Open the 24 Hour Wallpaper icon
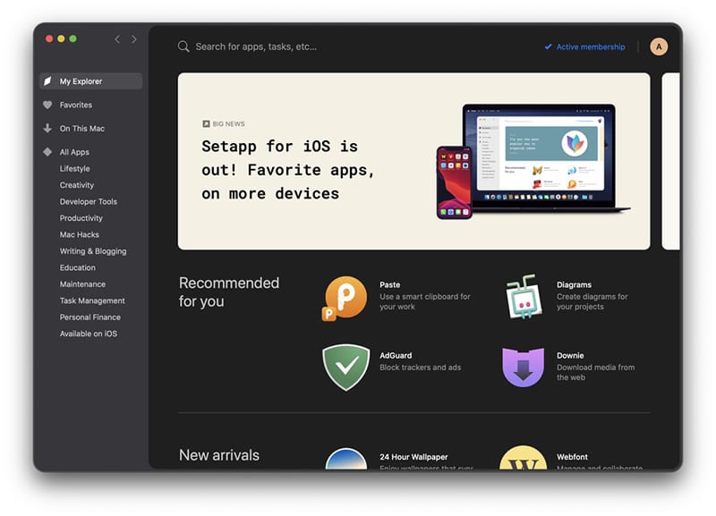The width and height of the screenshot is (716, 516). click(x=346, y=458)
